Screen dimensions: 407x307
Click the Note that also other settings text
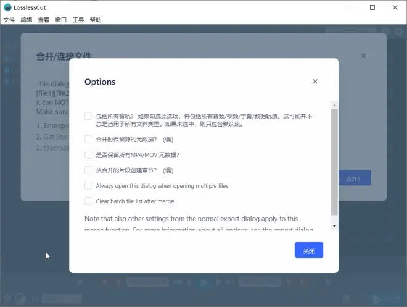click(191, 219)
